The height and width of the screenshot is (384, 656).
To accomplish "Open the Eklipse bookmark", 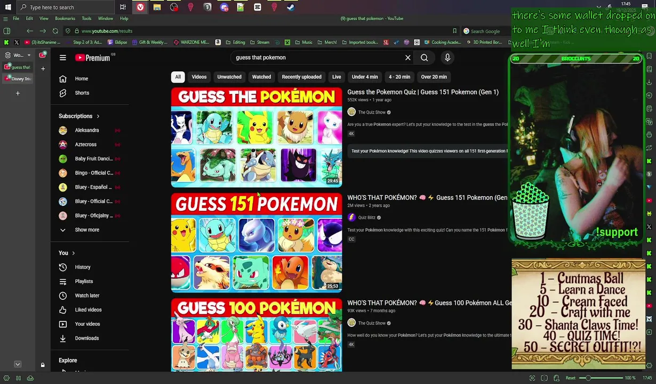I will point(117,42).
